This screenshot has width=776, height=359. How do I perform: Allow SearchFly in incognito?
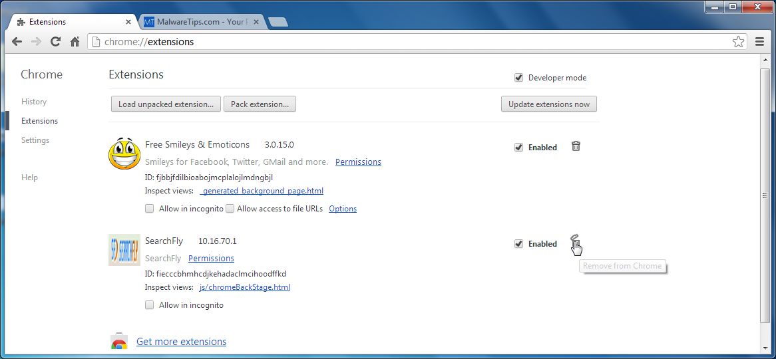[150, 305]
